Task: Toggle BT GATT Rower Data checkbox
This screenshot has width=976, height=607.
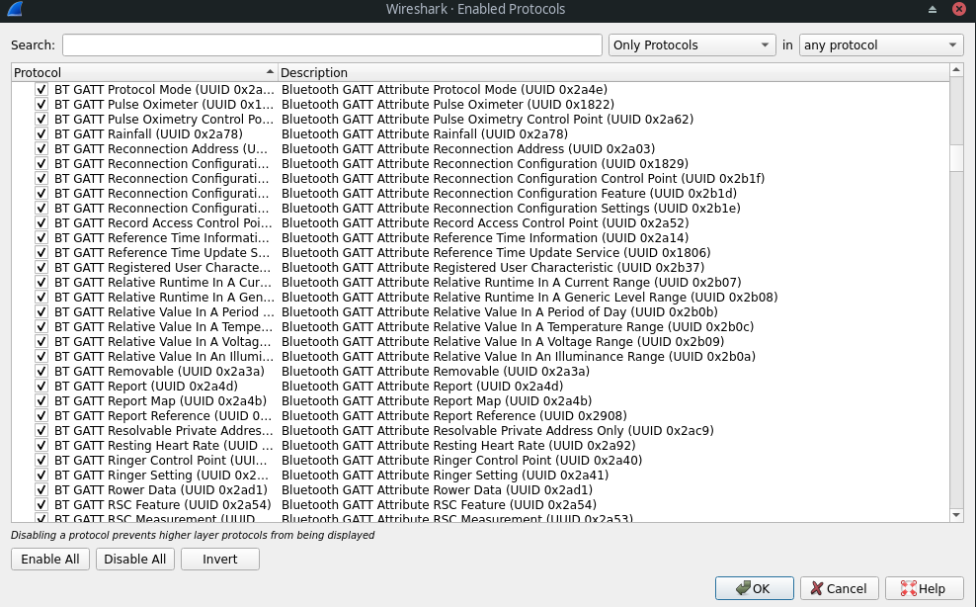Action: pos(41,489)
